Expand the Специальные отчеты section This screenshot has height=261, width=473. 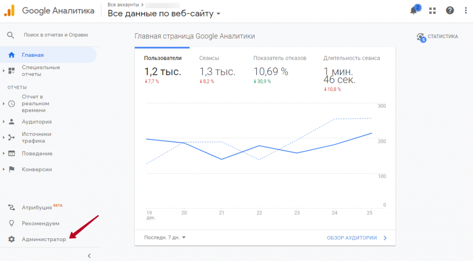pos(4,71)
